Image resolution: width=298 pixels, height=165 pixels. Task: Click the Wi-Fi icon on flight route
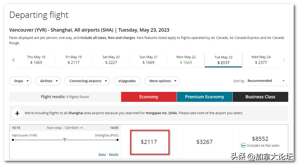65,140
